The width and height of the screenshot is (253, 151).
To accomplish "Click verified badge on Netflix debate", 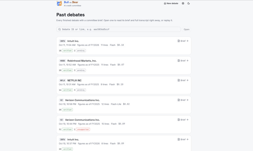I will (67, 90).
